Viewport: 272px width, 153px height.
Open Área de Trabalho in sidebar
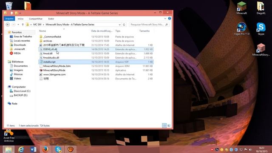point(23,37)
